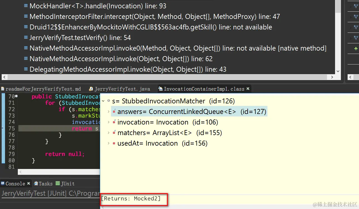
Task: Click right panel horizontal scroll left arrow
Action: click(350, 77)
